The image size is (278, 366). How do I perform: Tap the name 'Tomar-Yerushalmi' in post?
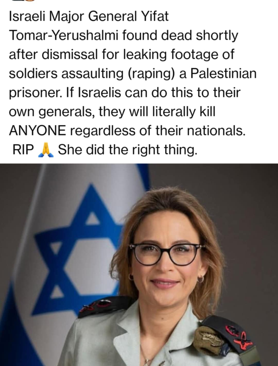(x=64, y=36)
